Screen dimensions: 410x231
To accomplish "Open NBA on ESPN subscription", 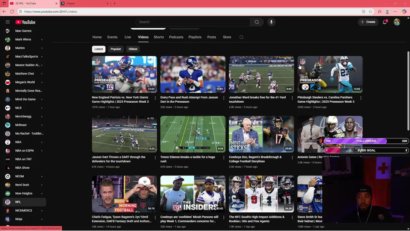I will 24,150.
